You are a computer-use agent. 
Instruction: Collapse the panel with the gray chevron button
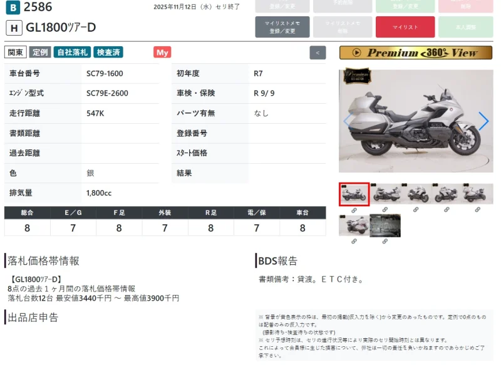(318, 52)
